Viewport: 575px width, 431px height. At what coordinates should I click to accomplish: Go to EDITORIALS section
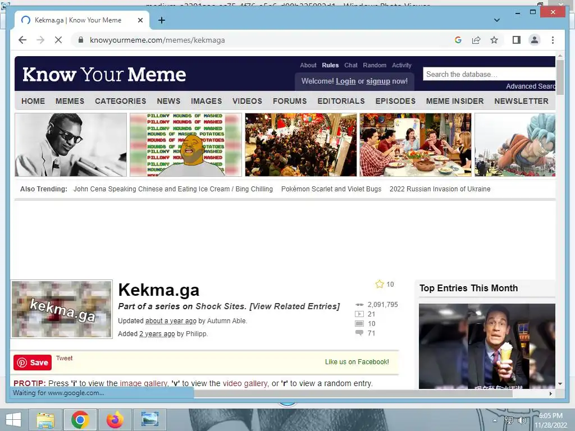[x=341, y=101]
